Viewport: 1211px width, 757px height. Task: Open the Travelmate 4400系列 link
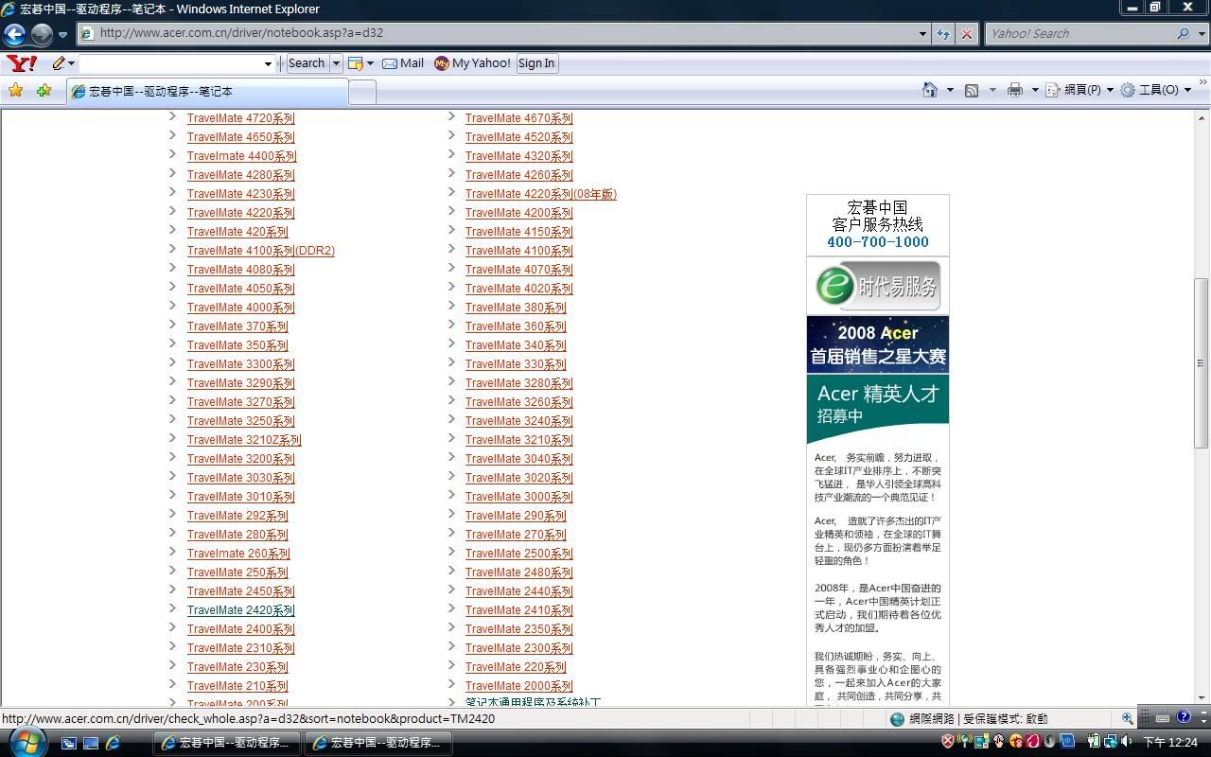[241, 156]
